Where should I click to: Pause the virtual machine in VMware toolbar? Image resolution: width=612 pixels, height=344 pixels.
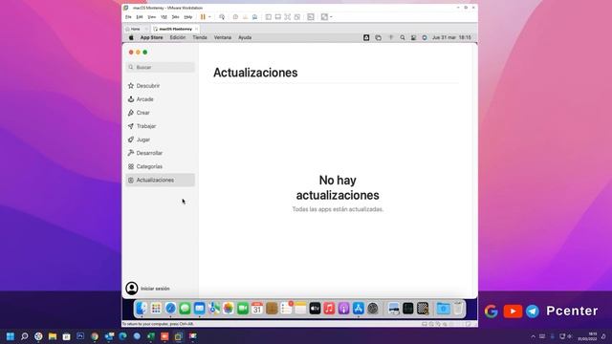tap(203, 17)
